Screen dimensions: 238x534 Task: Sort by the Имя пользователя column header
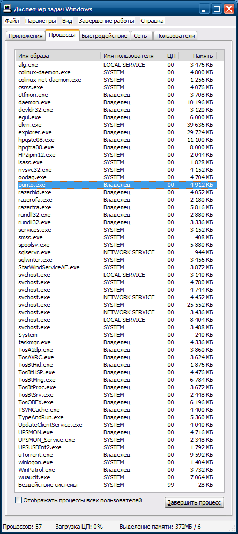pos(130,56)
